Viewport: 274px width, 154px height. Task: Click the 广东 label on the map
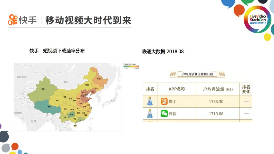point(79,120)
